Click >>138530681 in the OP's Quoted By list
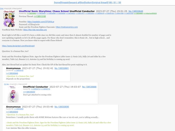This screenshot has height=131, width=175. (41, 13)
